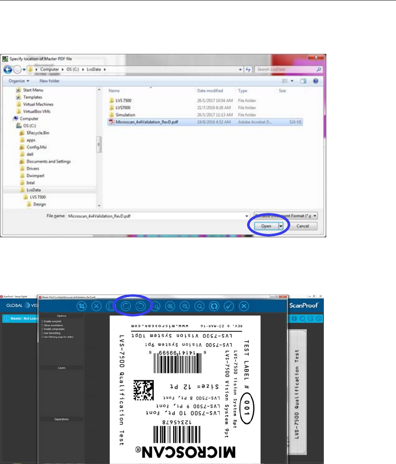Viewport: 396px width, 464px height.
Task: Select the Design folder in tree
Action: point(39,204)
